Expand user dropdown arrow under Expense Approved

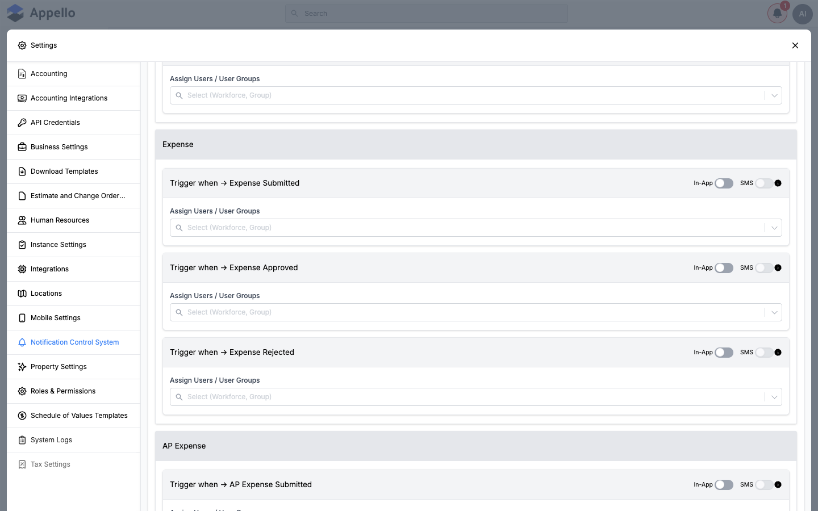774,312
